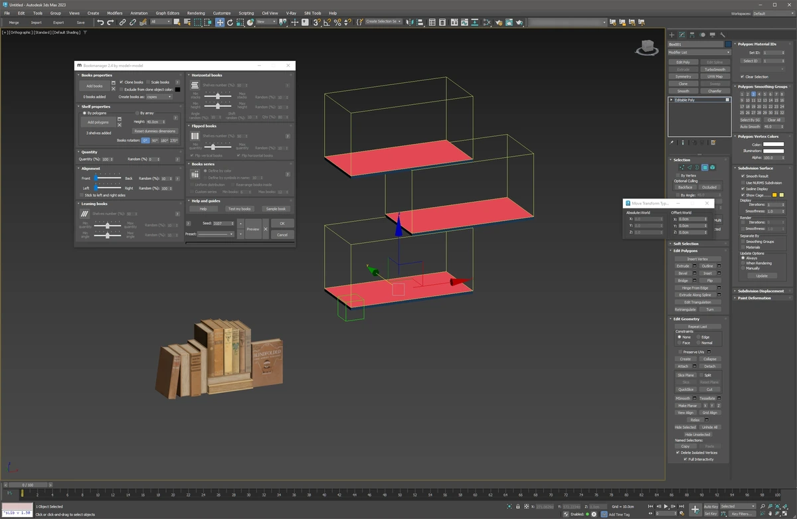Click the Vertex Colors Color swatch

pyautogui.click(x=773, y=144)
